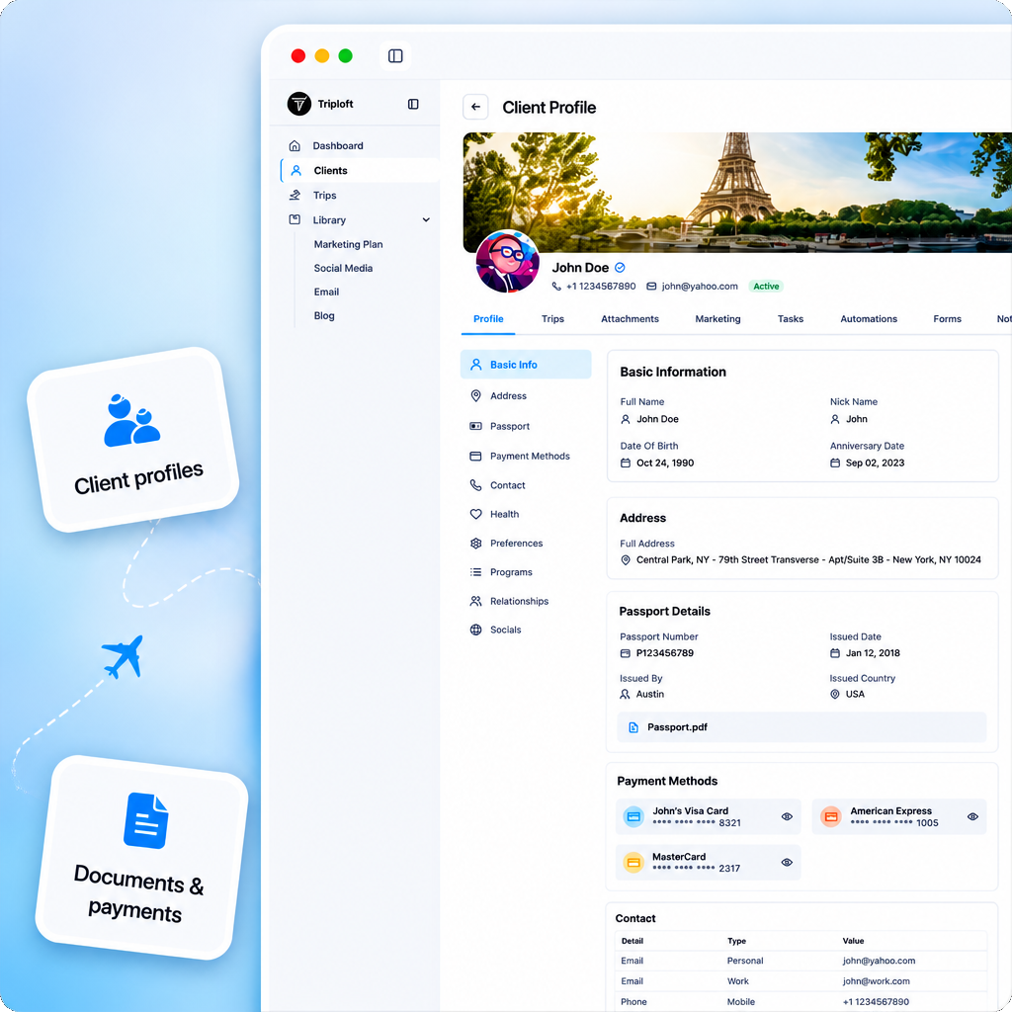Click the Central Park full address text
The image size is (1012, 1012).
808,560
